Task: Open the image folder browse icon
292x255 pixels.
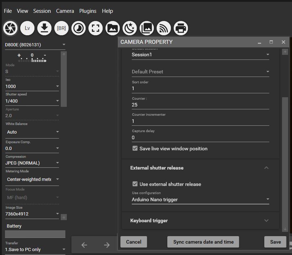Action: (113, 28)
